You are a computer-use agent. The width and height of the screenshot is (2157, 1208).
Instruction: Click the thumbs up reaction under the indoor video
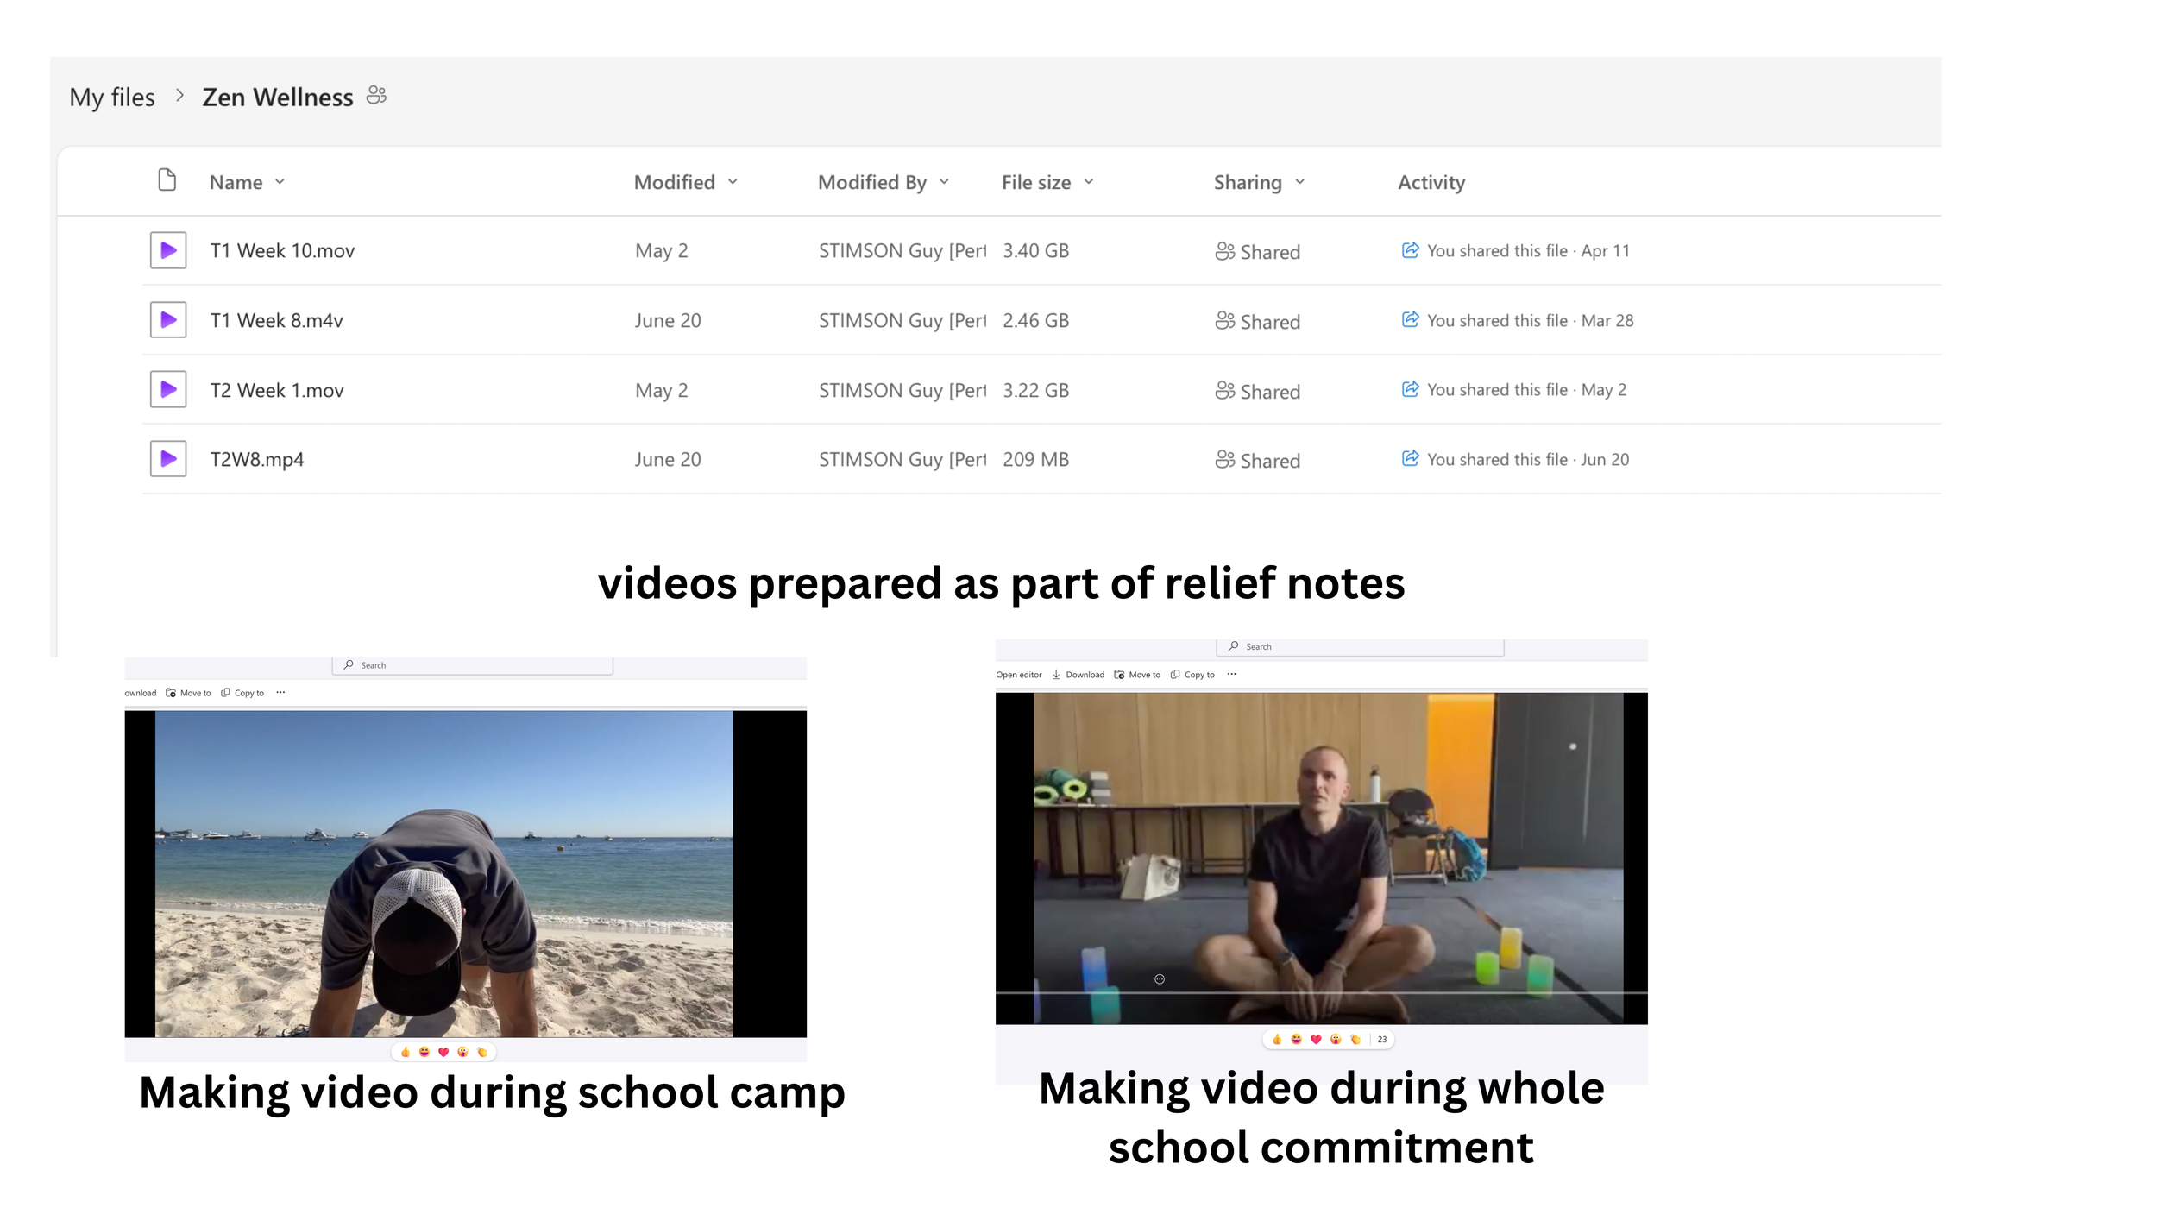[x=1277, y=1039]
